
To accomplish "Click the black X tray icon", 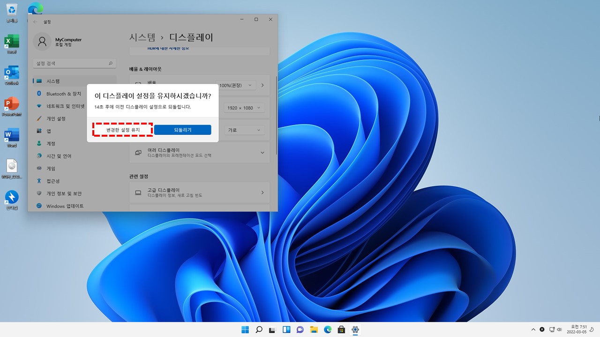I will click(x=542, y=330).
